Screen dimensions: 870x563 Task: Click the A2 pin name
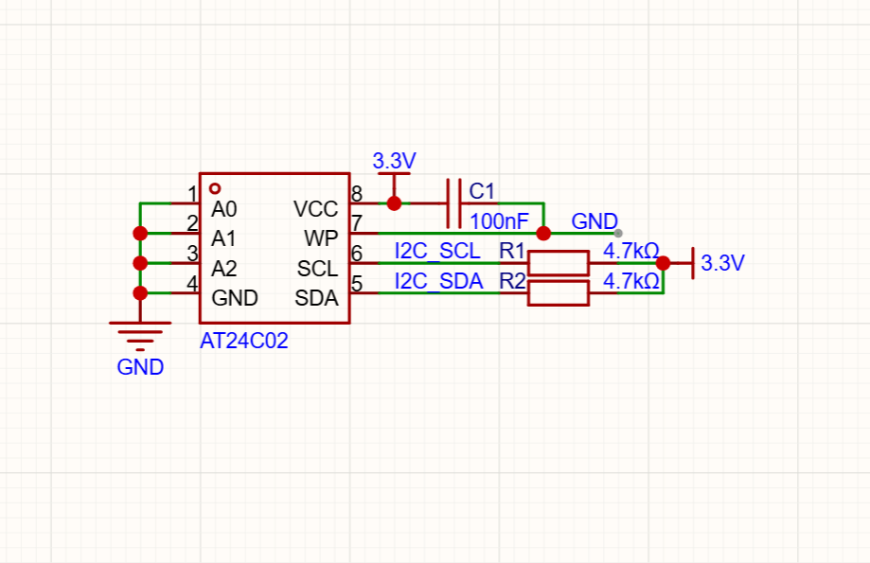coord(224,269)
